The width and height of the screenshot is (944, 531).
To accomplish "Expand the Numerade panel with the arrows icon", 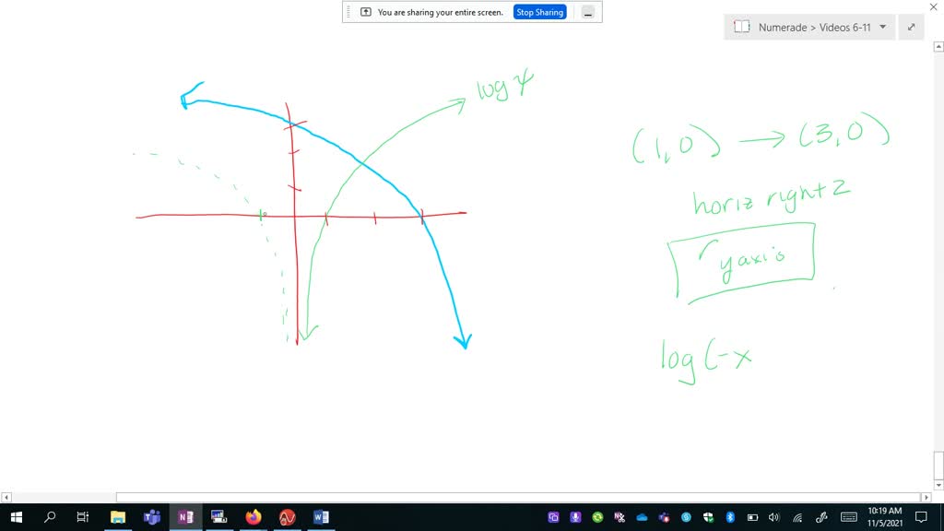I will point(911,27).
